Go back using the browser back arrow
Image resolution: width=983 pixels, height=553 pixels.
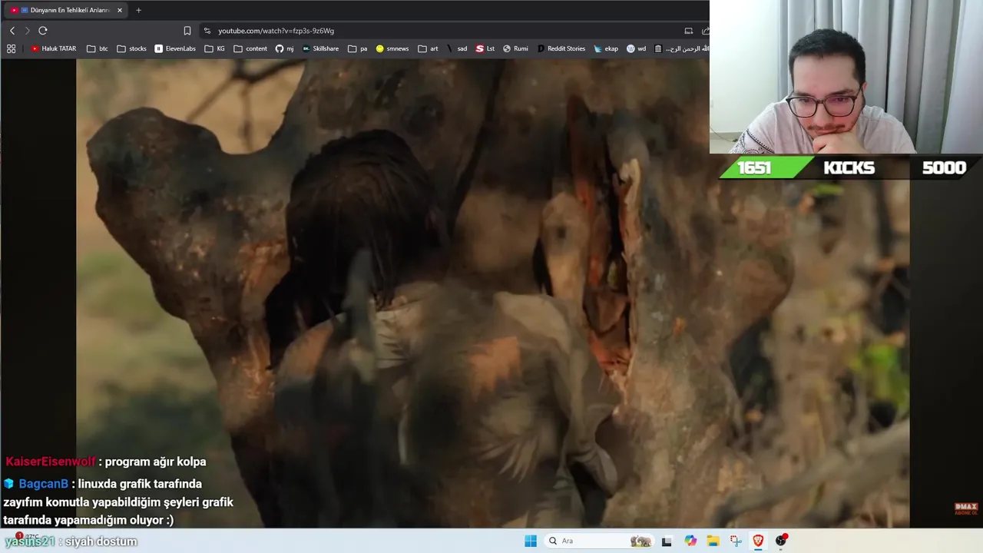point(12,31)
